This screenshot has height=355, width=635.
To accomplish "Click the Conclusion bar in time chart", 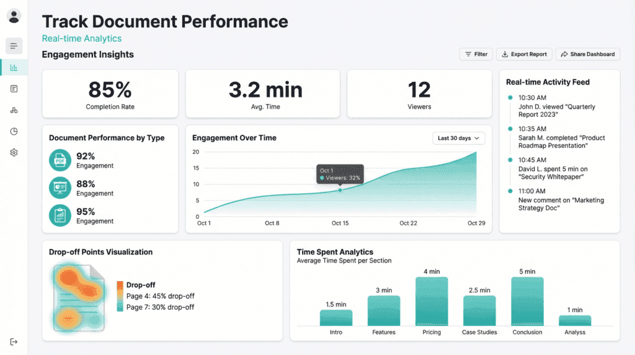I will (527, 301).
